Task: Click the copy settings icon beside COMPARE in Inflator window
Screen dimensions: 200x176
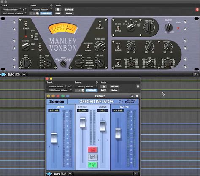Action: pyautogui.click(x=83, y=90)
